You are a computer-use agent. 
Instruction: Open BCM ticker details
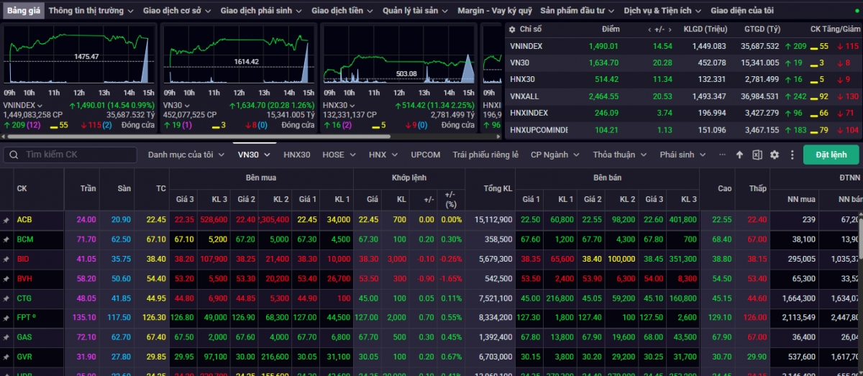pyautogui.click(x=25, y=239)
